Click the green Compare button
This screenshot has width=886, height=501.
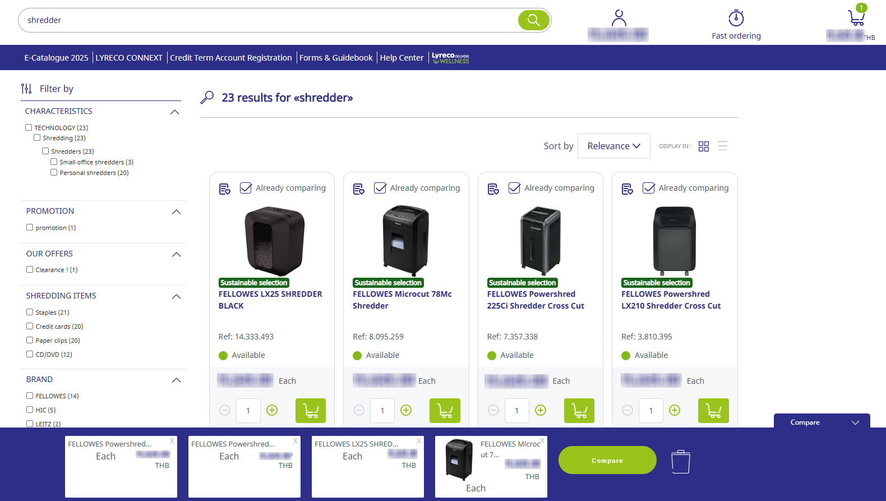pyautogui.click(x=607, y=460)
